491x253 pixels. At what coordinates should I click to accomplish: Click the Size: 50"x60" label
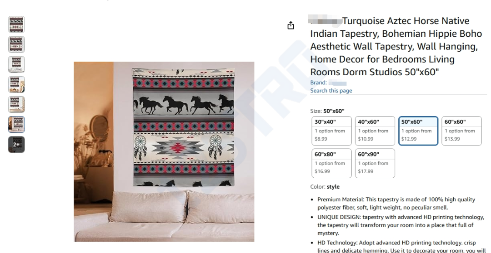click(x=327, y=111)
